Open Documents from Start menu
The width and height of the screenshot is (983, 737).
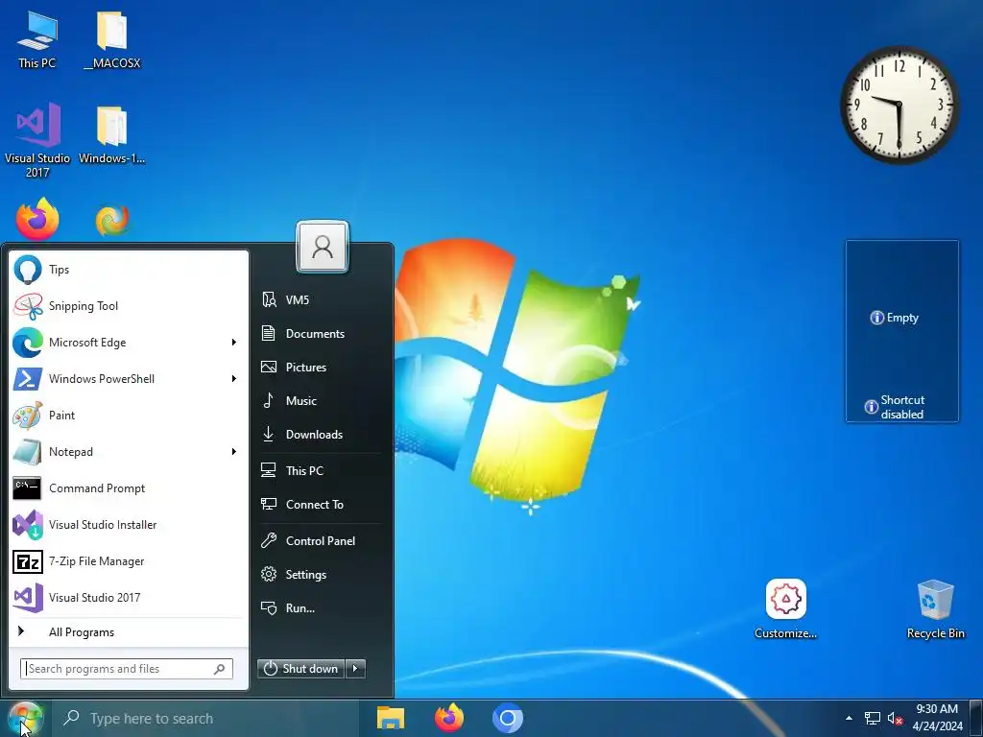pos(321,333)
